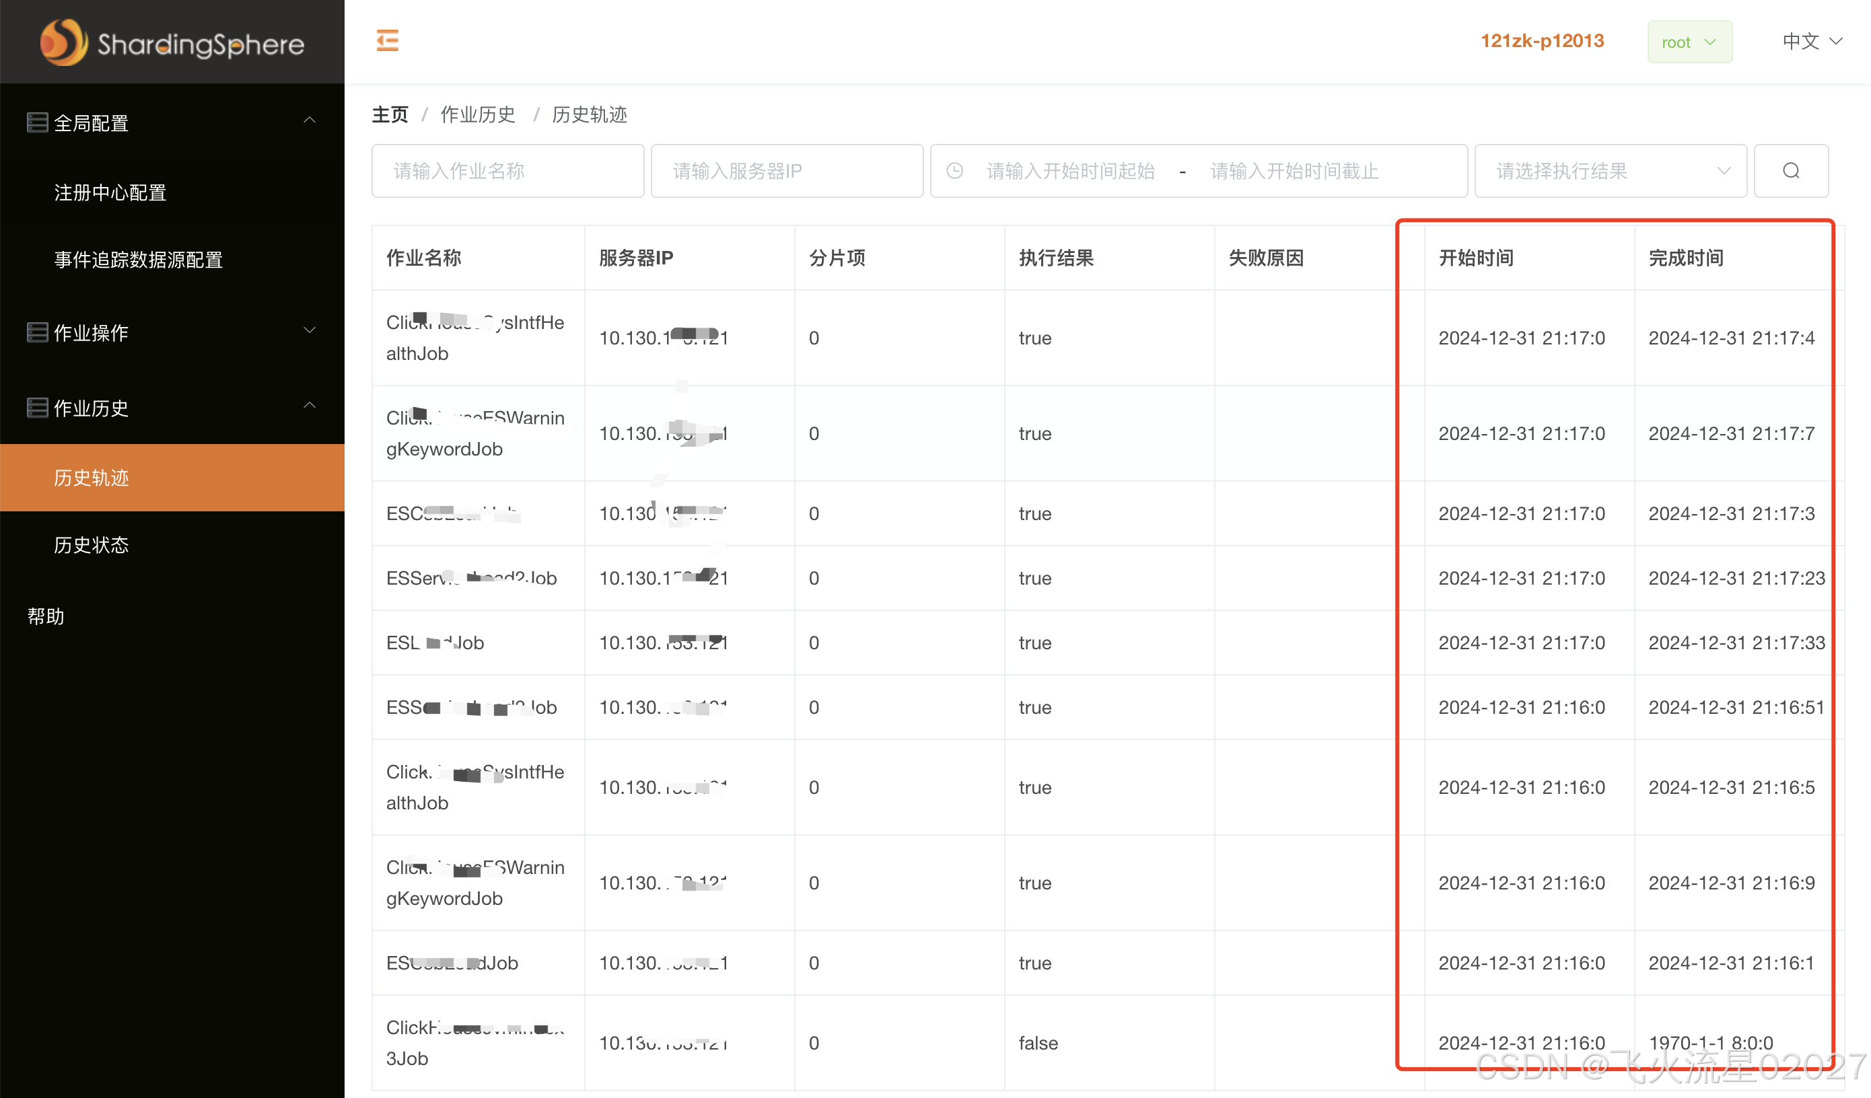The image size is (1871, 1098).
Task: Click the 全局配置 menu list icon
Action: point(37,122)
